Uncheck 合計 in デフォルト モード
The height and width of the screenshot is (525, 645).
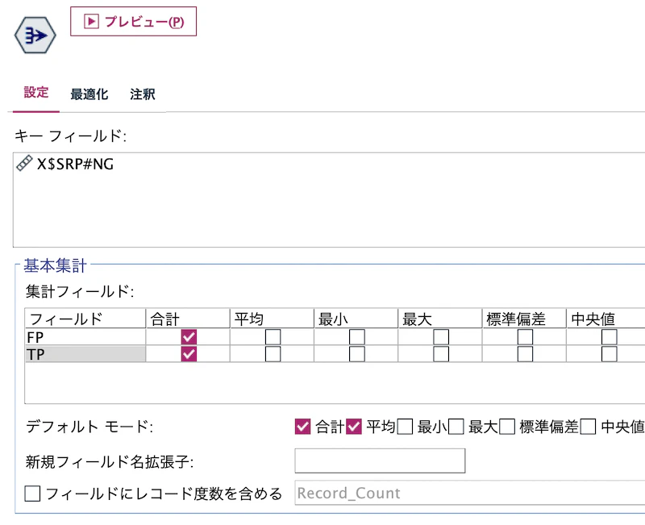click(x=302, y=426)
